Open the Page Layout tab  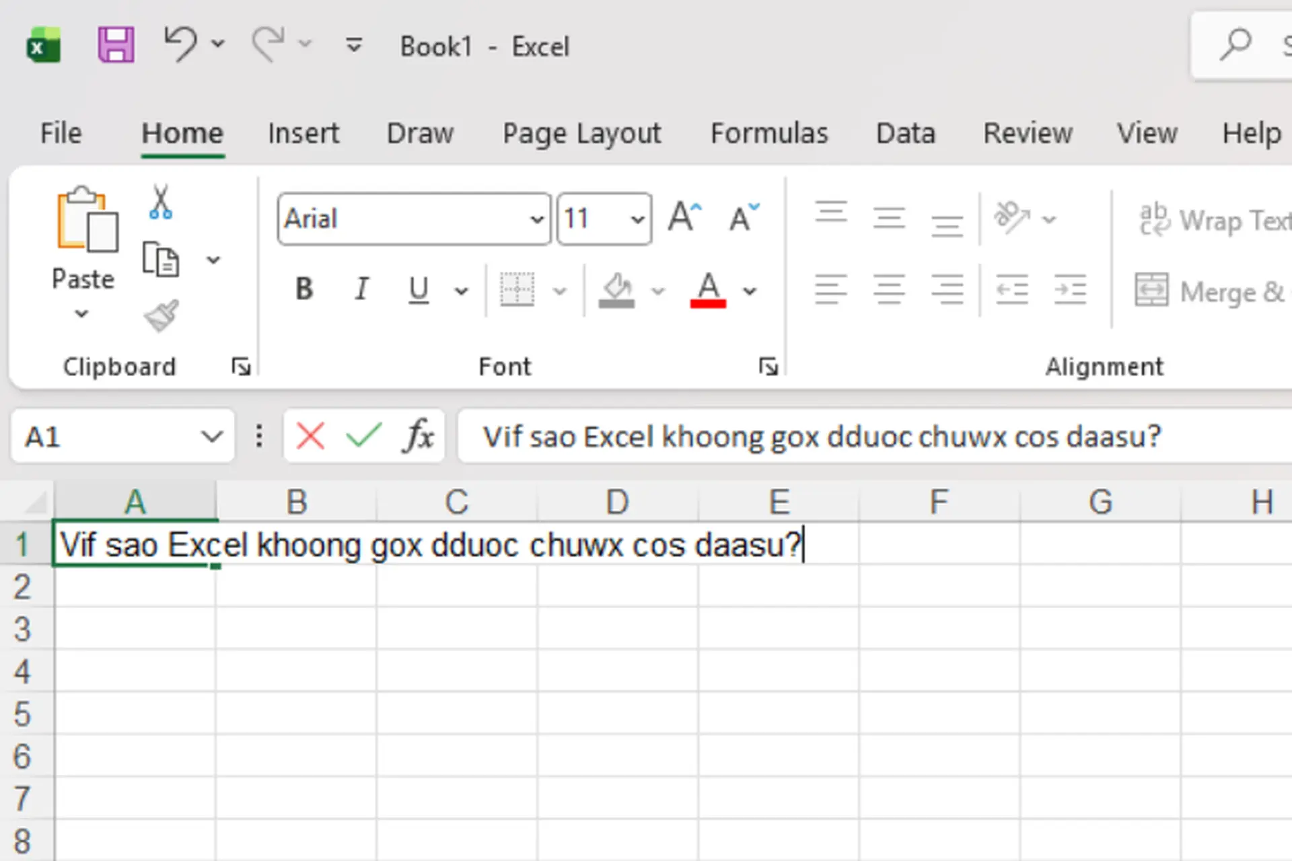(582, 133)
